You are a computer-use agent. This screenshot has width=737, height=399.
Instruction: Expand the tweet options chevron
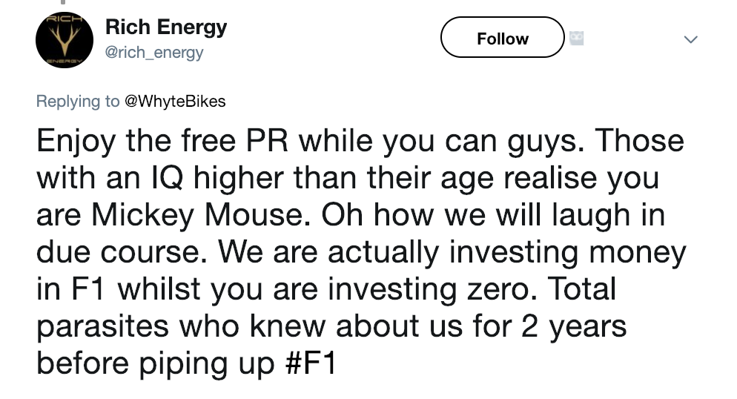690,39
